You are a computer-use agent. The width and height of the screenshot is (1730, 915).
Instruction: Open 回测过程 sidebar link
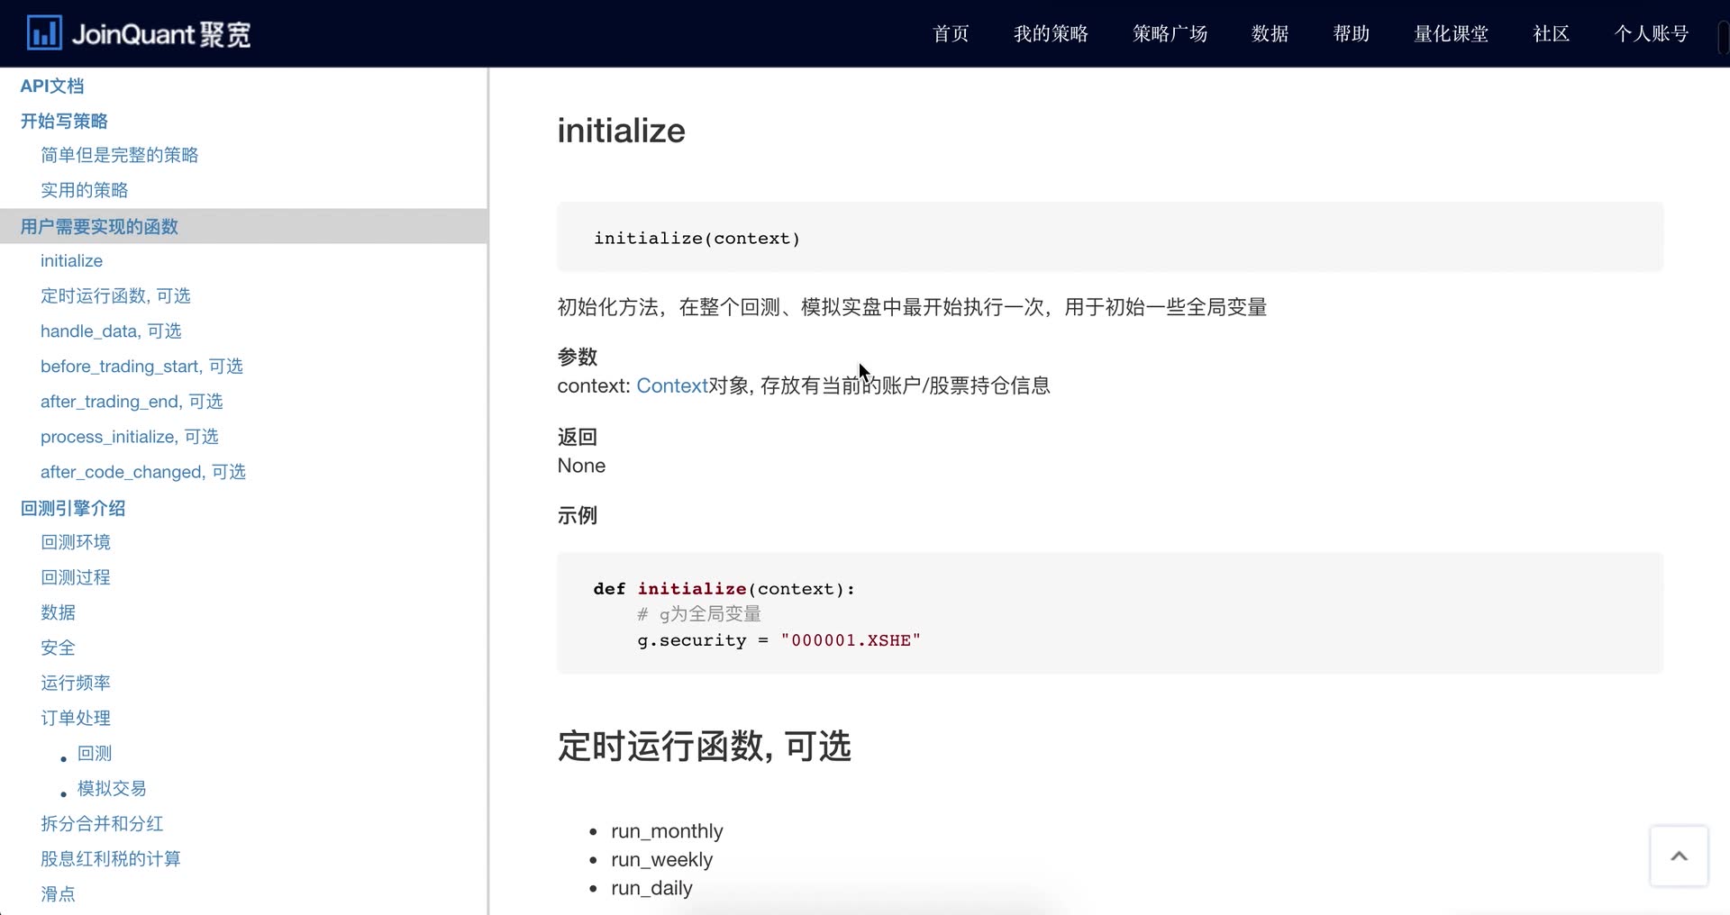76,577
